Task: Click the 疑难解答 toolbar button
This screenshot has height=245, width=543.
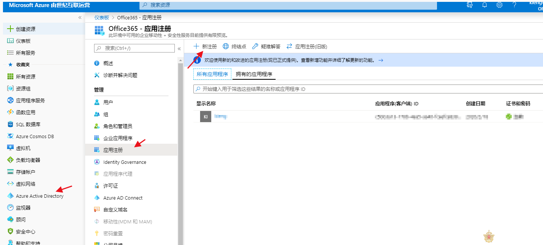Action: [x=266, y=47]
